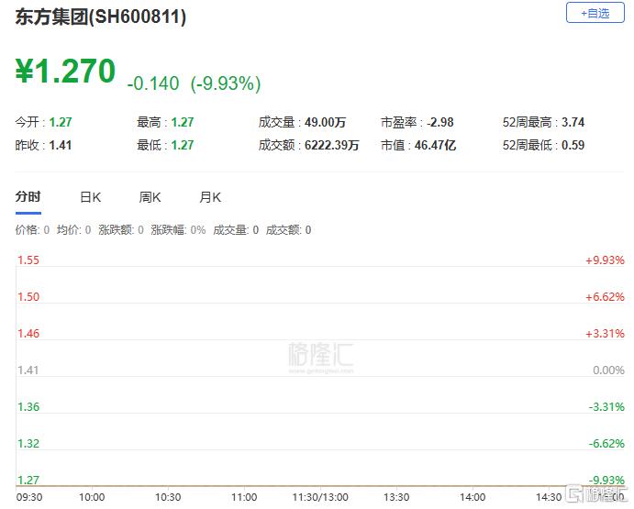Screen dimensions: 634x509
Task: Click the 1.36 price axis label
Action: (x=28, y=406)
